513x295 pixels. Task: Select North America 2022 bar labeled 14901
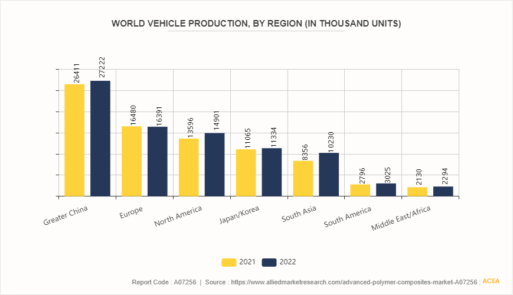click(x=215, y=165)
